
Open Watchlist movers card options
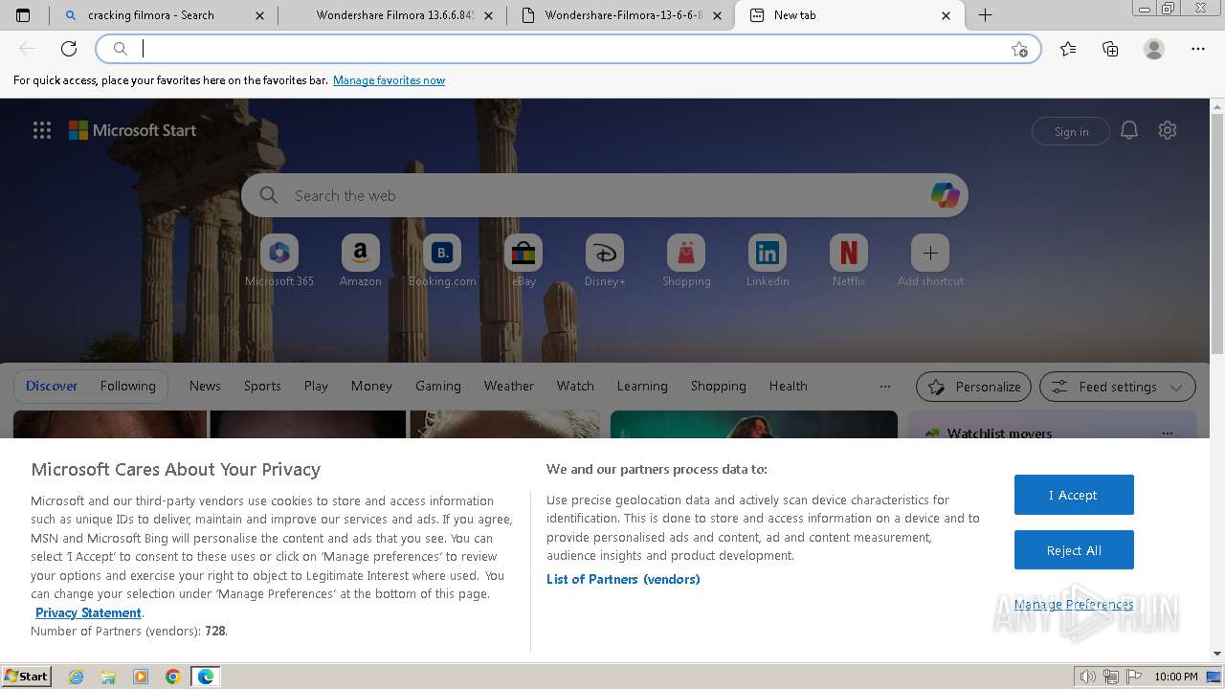coord(1167,433)
